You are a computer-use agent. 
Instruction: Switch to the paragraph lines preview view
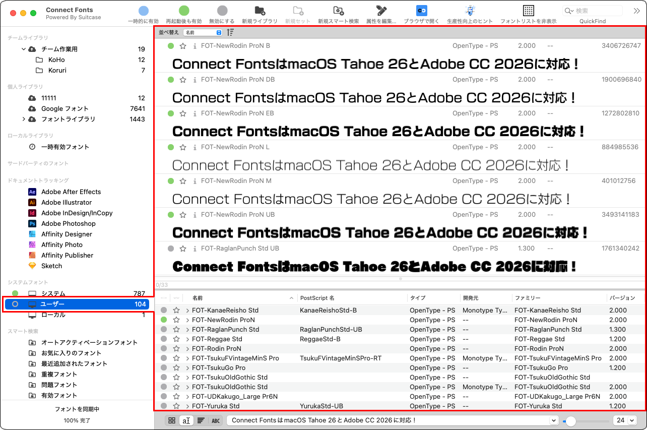click(201, 420)
